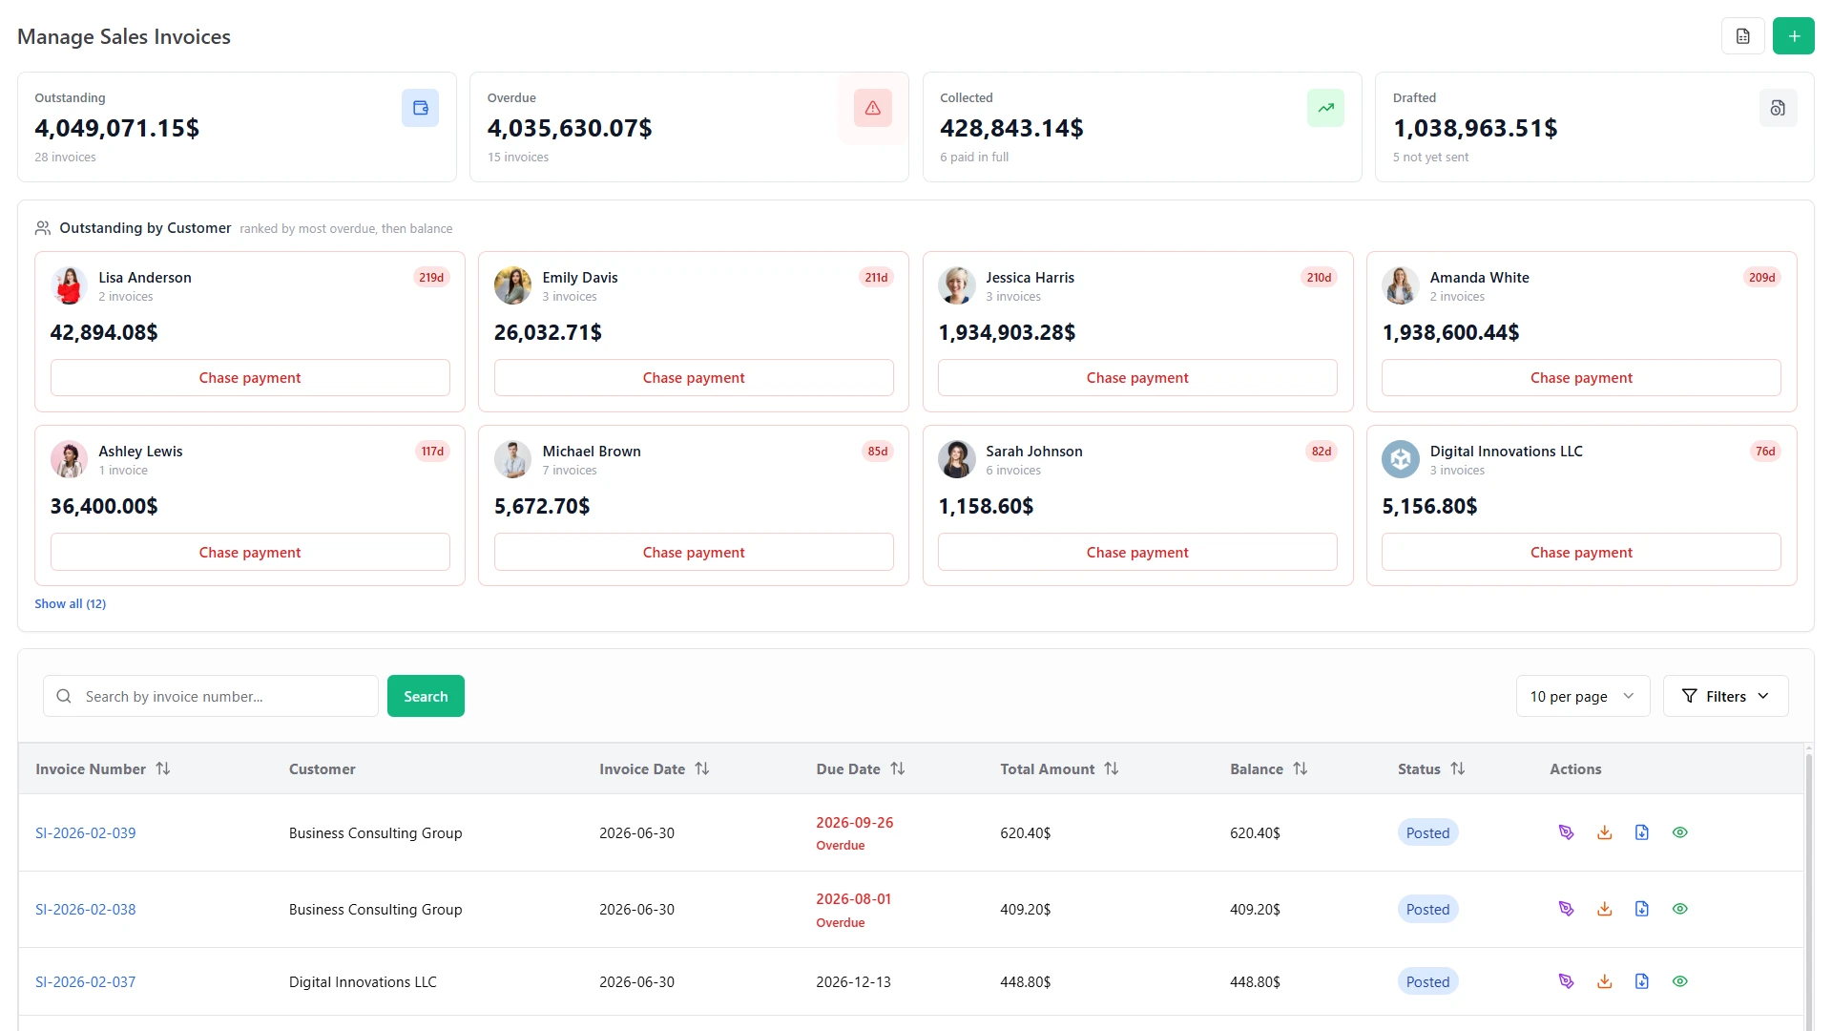Click the green Search button
This screenshot has width=1832, height=1031.
point(426,696)
